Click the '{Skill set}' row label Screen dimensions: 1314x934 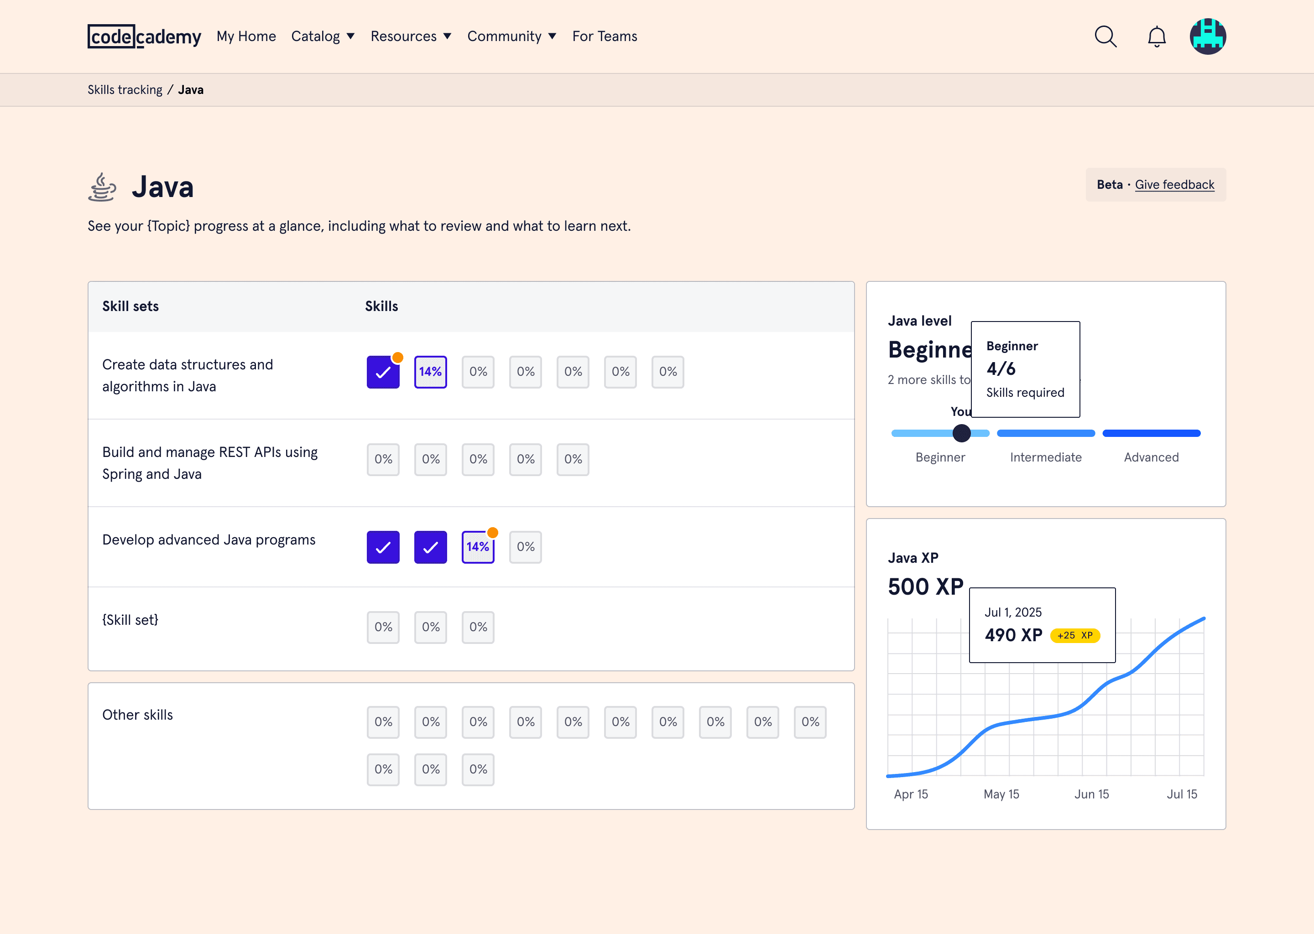tap(130, 620)
